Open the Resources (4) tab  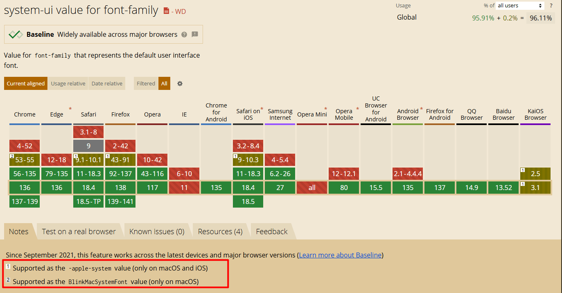click(220, 231)
